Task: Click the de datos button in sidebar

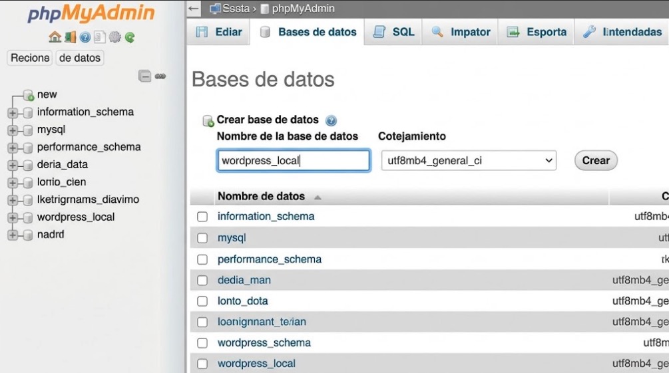Action: click(x=80, y=58)
